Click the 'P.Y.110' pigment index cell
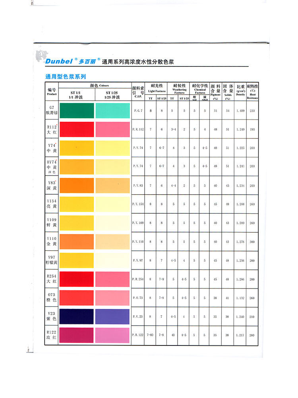The image size is (298, 398). (x=138, y=242)
